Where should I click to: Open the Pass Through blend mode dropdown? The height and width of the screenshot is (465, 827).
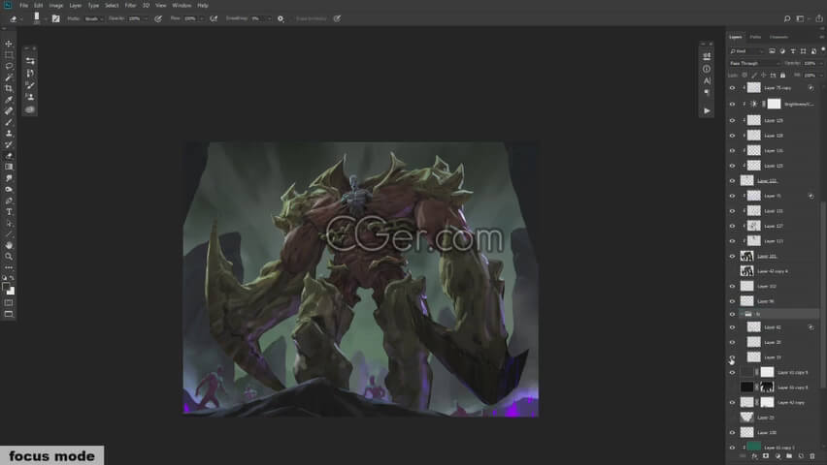pyautogui.click(x=754, y=63)
